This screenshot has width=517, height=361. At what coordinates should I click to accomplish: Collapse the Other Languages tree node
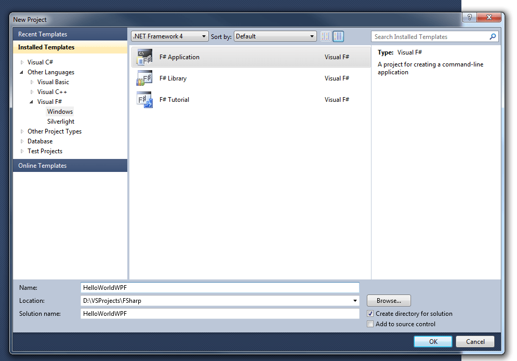click(x=22, y=72)
